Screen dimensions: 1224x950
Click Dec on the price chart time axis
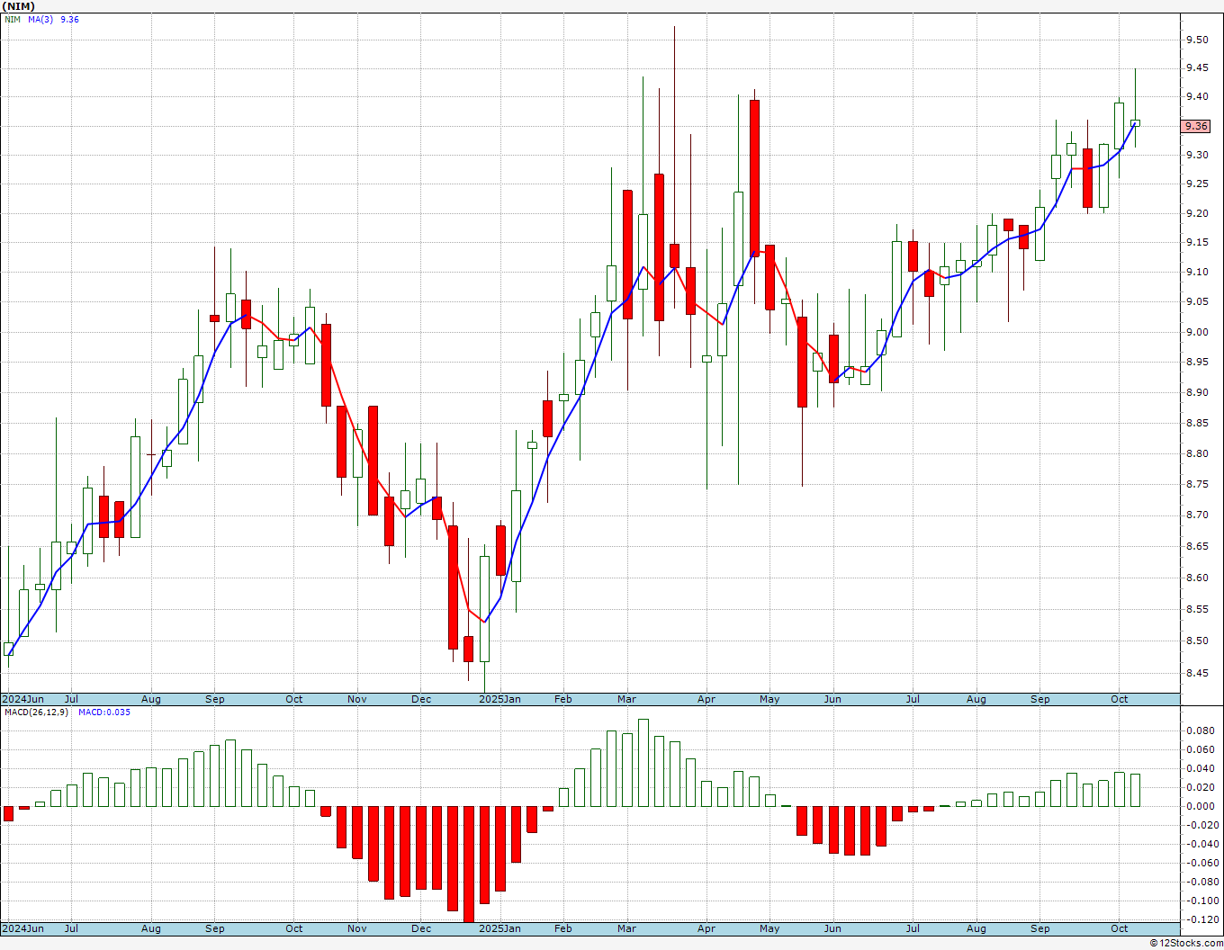[x=421, y=699]
